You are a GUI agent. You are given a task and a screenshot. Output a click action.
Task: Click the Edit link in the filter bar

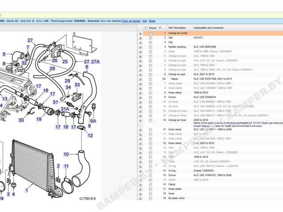point(145,21)
